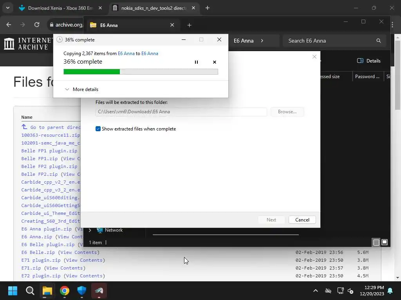
Task: Click the archive.org address bar
Action: pos(66,25)
